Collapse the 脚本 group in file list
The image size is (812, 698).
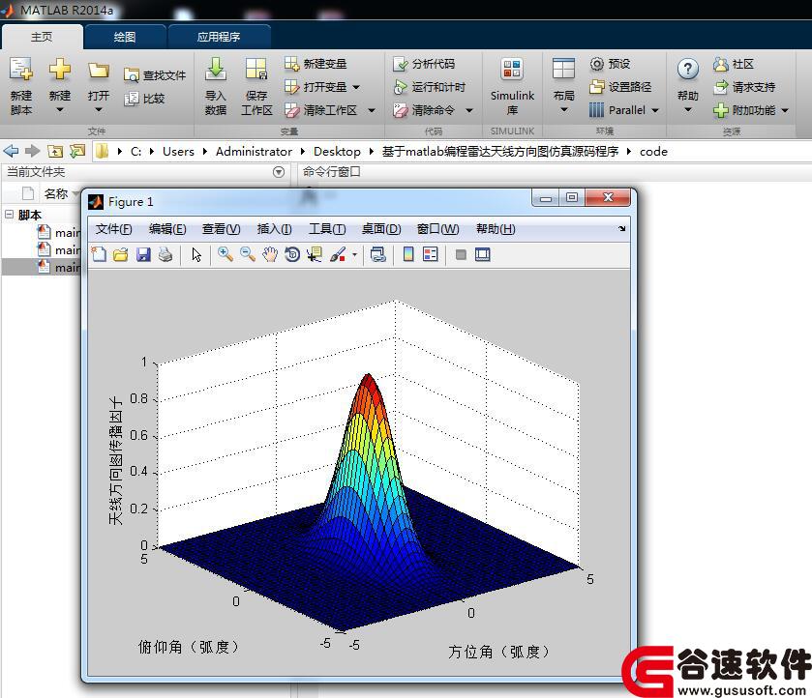[9, 215]
